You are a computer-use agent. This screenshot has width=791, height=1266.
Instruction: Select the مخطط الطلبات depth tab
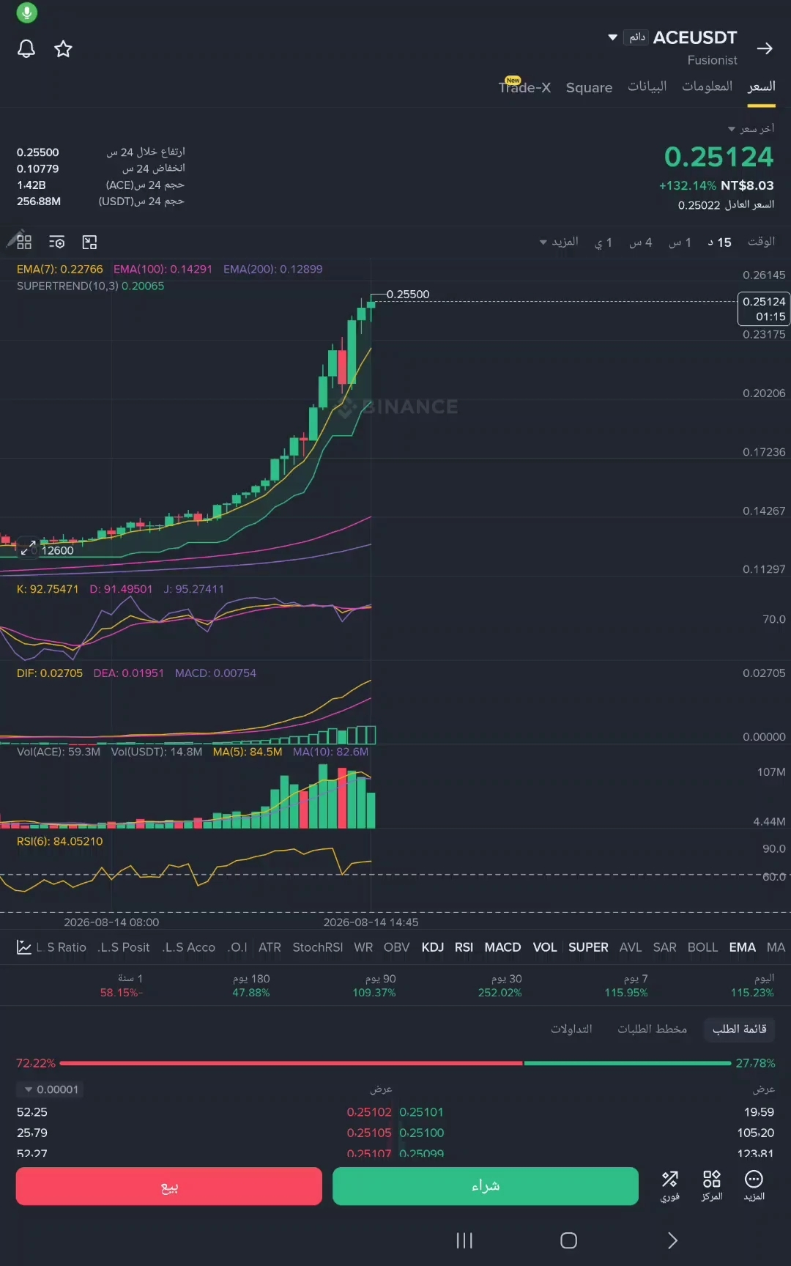pyautogui.click(x=652, y=1029)
